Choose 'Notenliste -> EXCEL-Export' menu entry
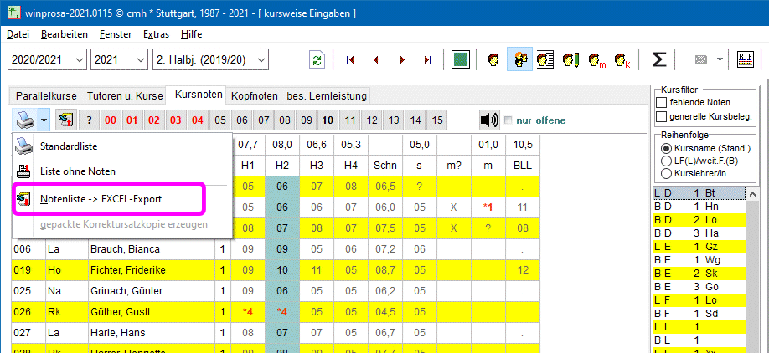 coord(101,199)
